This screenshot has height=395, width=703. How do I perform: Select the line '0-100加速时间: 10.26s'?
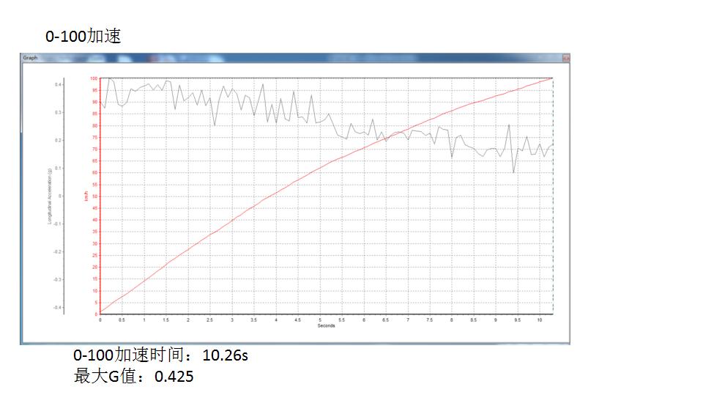tap(160, 355)
